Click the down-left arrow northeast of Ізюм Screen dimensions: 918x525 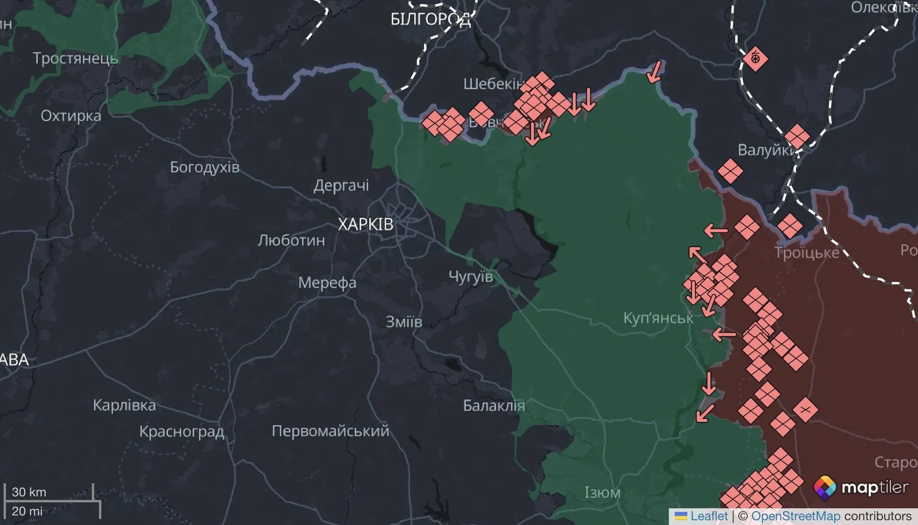coord(705,412)
